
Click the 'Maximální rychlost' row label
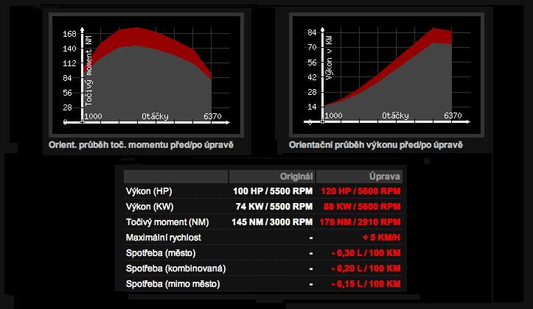(164, 238)
